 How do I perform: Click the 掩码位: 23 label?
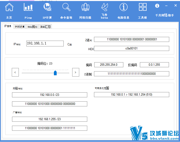pos(45,63)
